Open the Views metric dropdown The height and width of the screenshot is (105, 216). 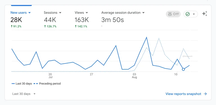(81, 13)
